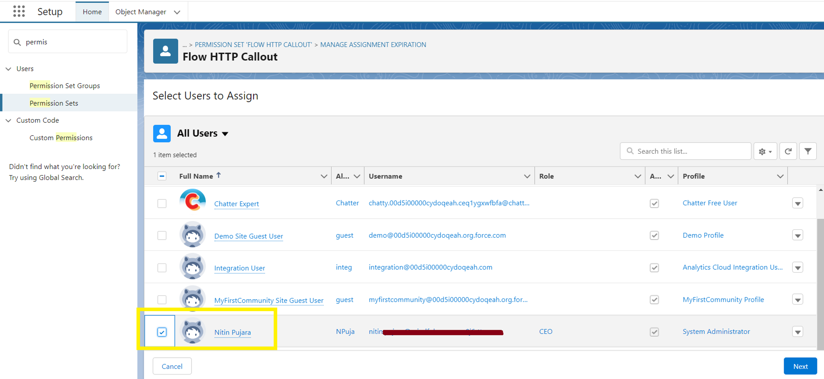Switch to the Object Manager tab
The width and height of the screenshot is (824, 379).
140,12
